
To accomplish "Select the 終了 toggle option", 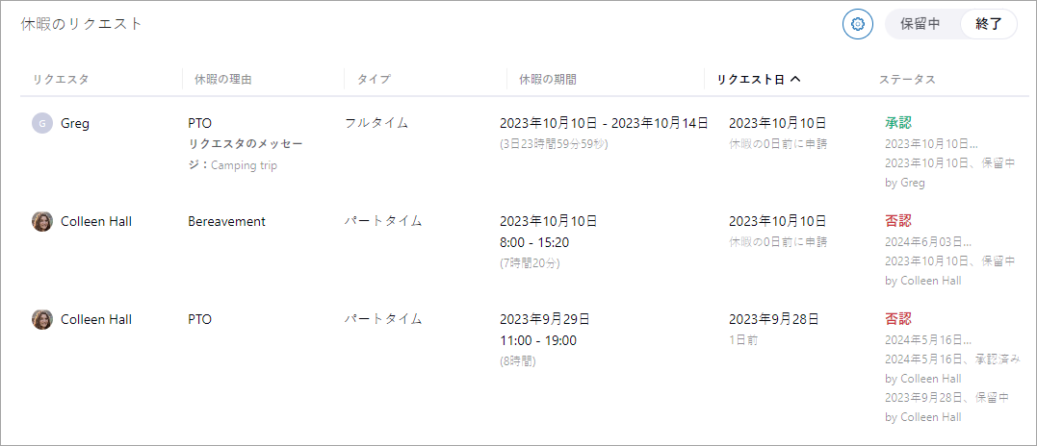I will click(x=989, y=24).
